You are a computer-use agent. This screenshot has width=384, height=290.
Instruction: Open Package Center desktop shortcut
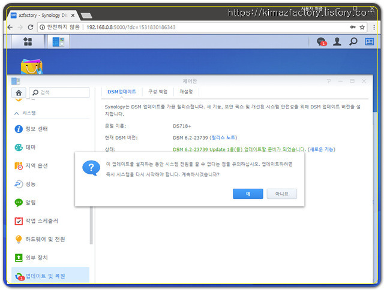32,67
